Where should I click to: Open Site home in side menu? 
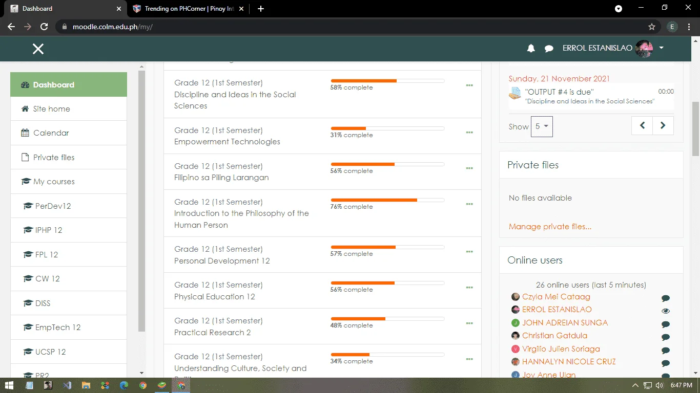[69, 108]
